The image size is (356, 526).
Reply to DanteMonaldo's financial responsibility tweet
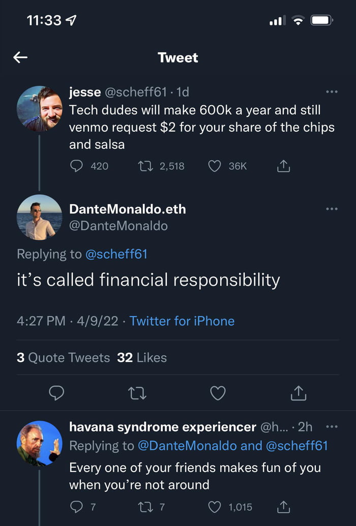point(56,392)
